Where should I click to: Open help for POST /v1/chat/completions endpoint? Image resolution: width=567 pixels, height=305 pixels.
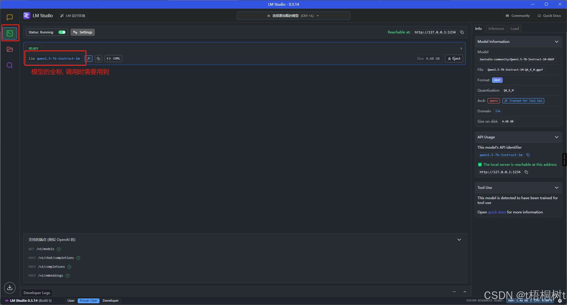click(x=78, y=258)
